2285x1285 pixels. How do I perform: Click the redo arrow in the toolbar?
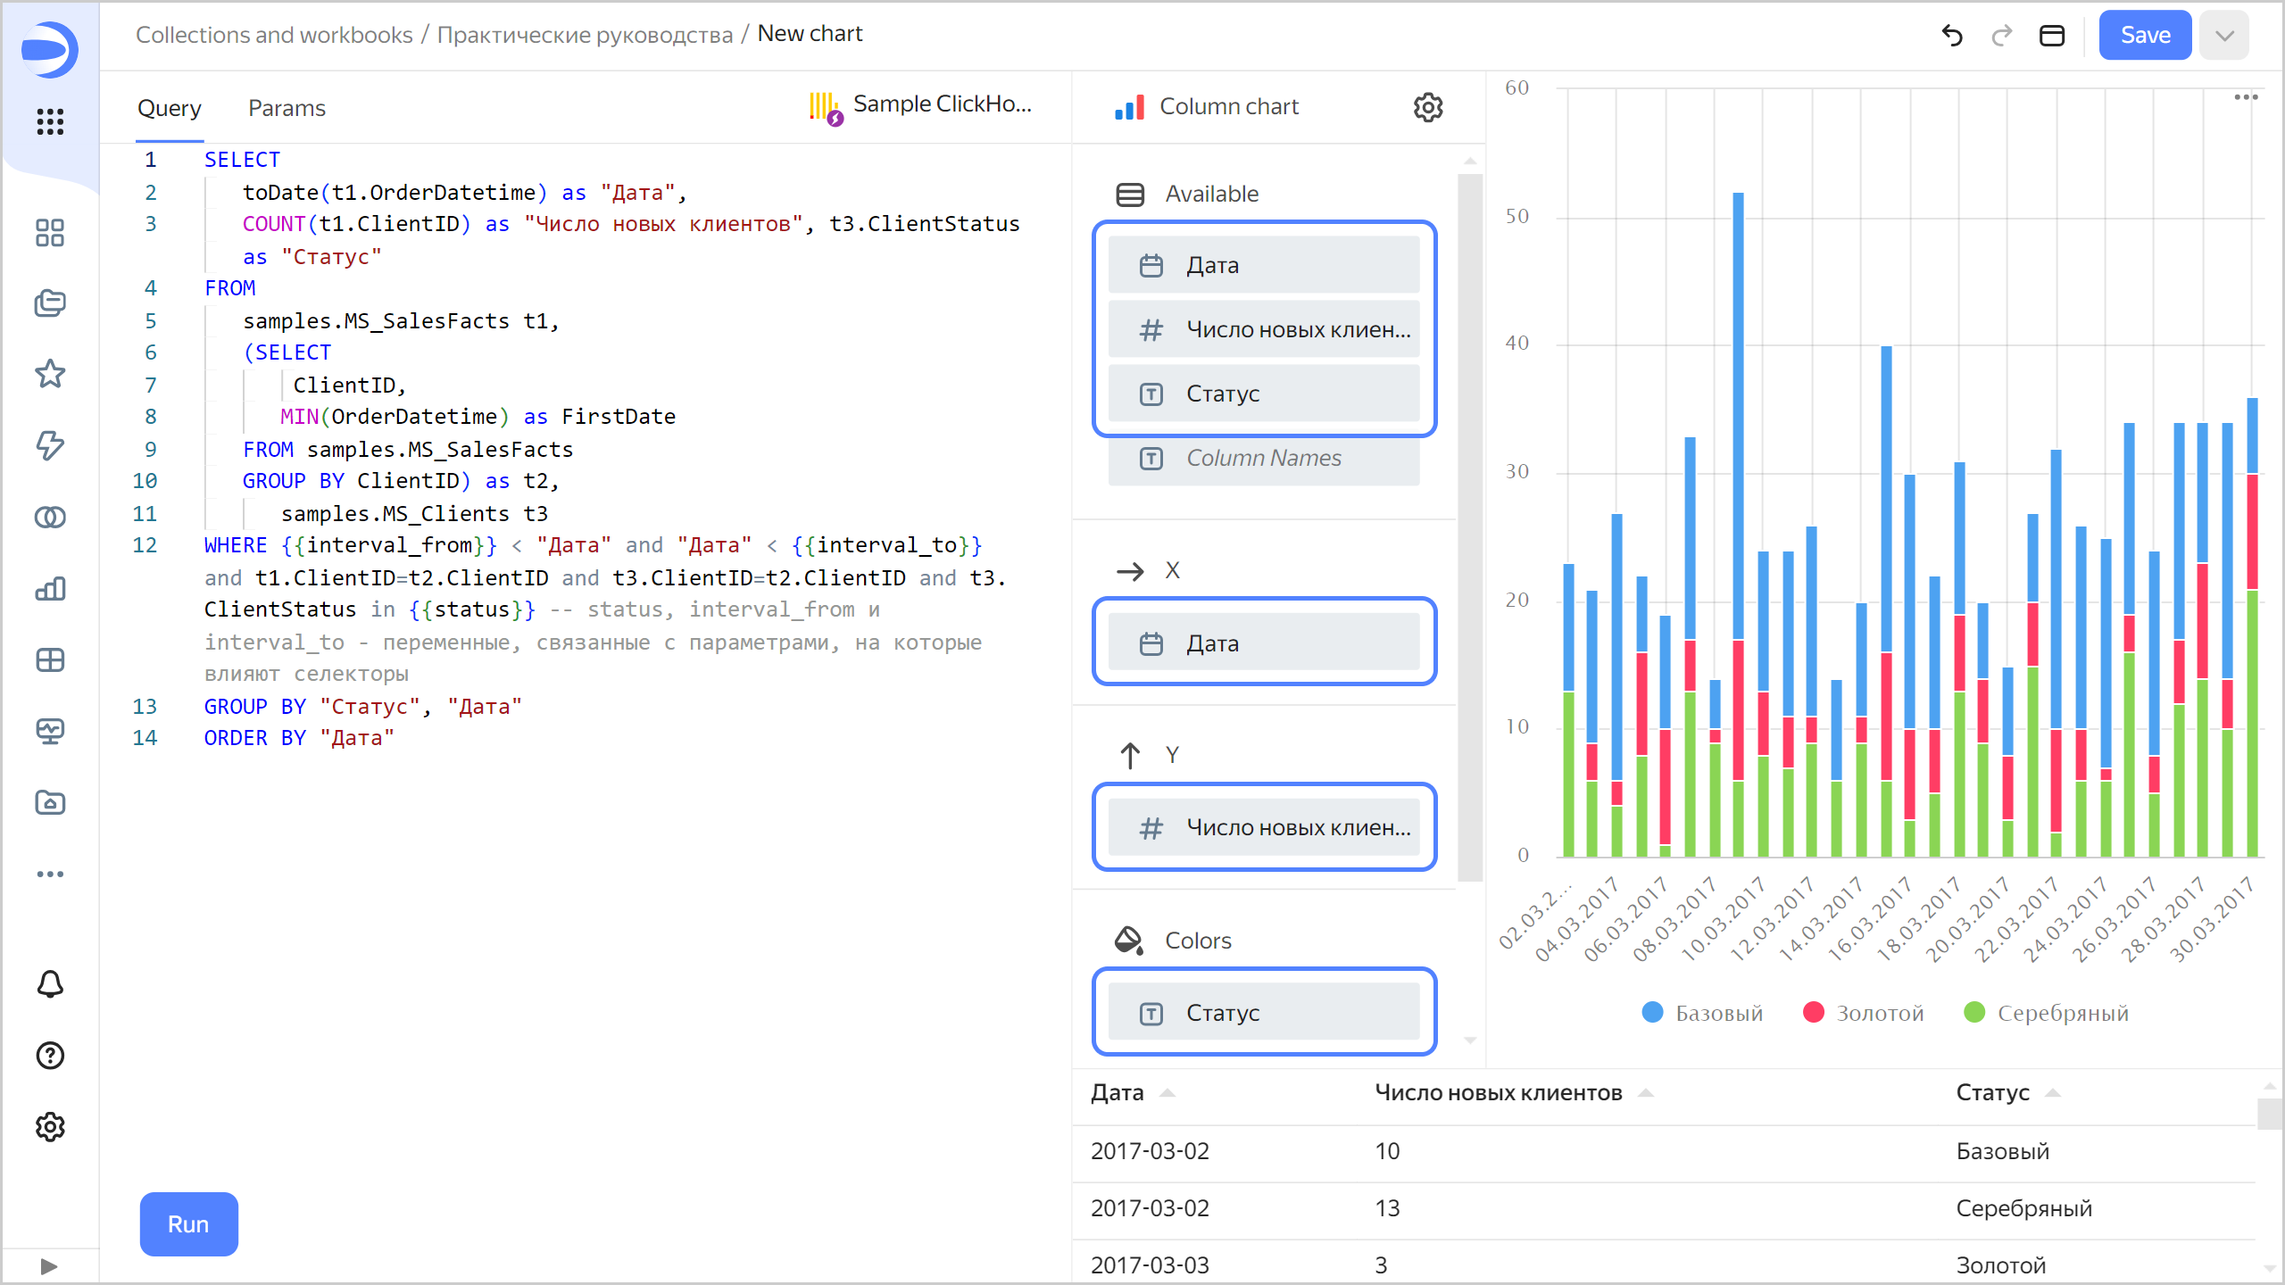[2001, 35]
